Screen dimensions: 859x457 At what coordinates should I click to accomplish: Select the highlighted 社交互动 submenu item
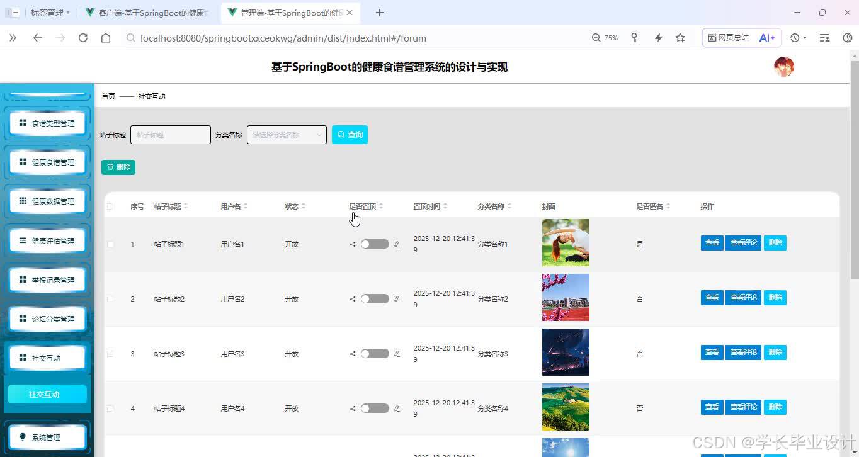coord(47,394)
